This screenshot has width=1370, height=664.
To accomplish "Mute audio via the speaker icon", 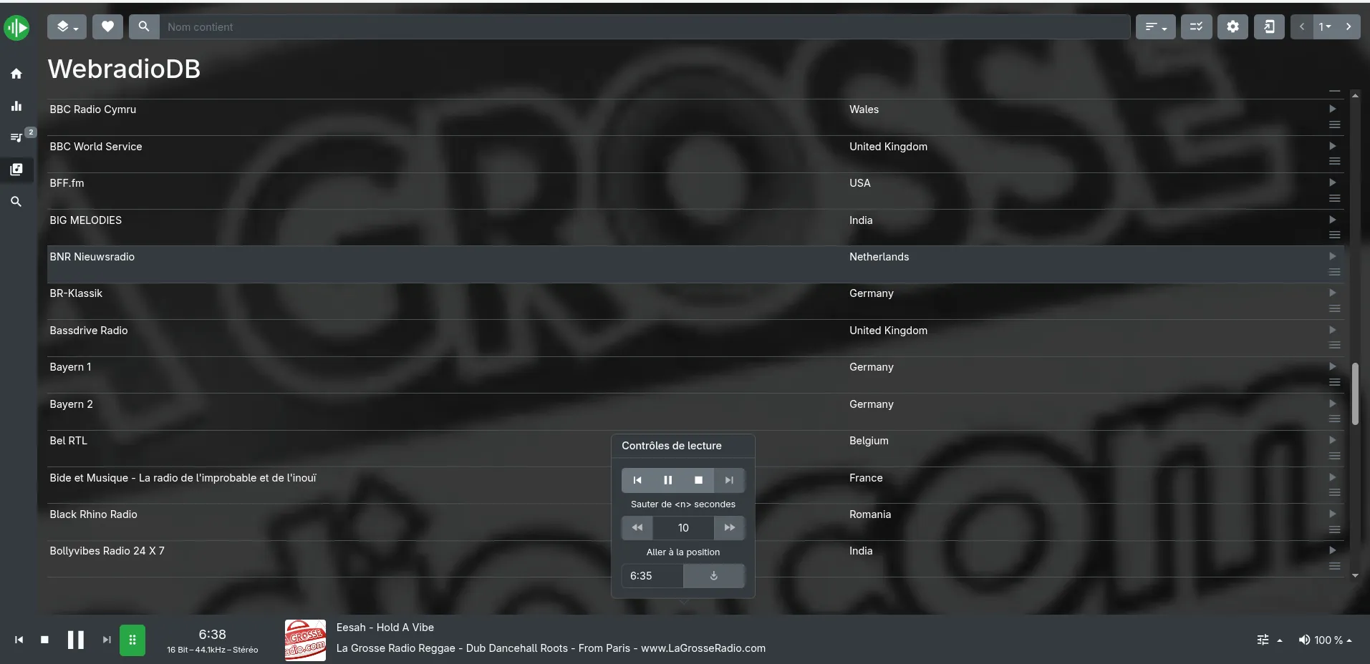I will coord(1304,640).
